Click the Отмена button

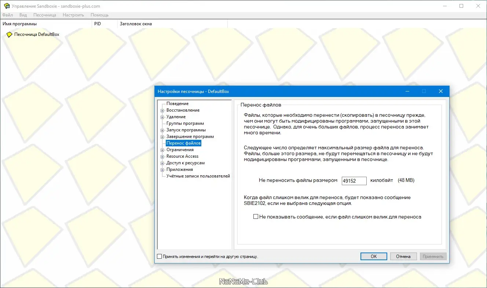click(403, 257)
